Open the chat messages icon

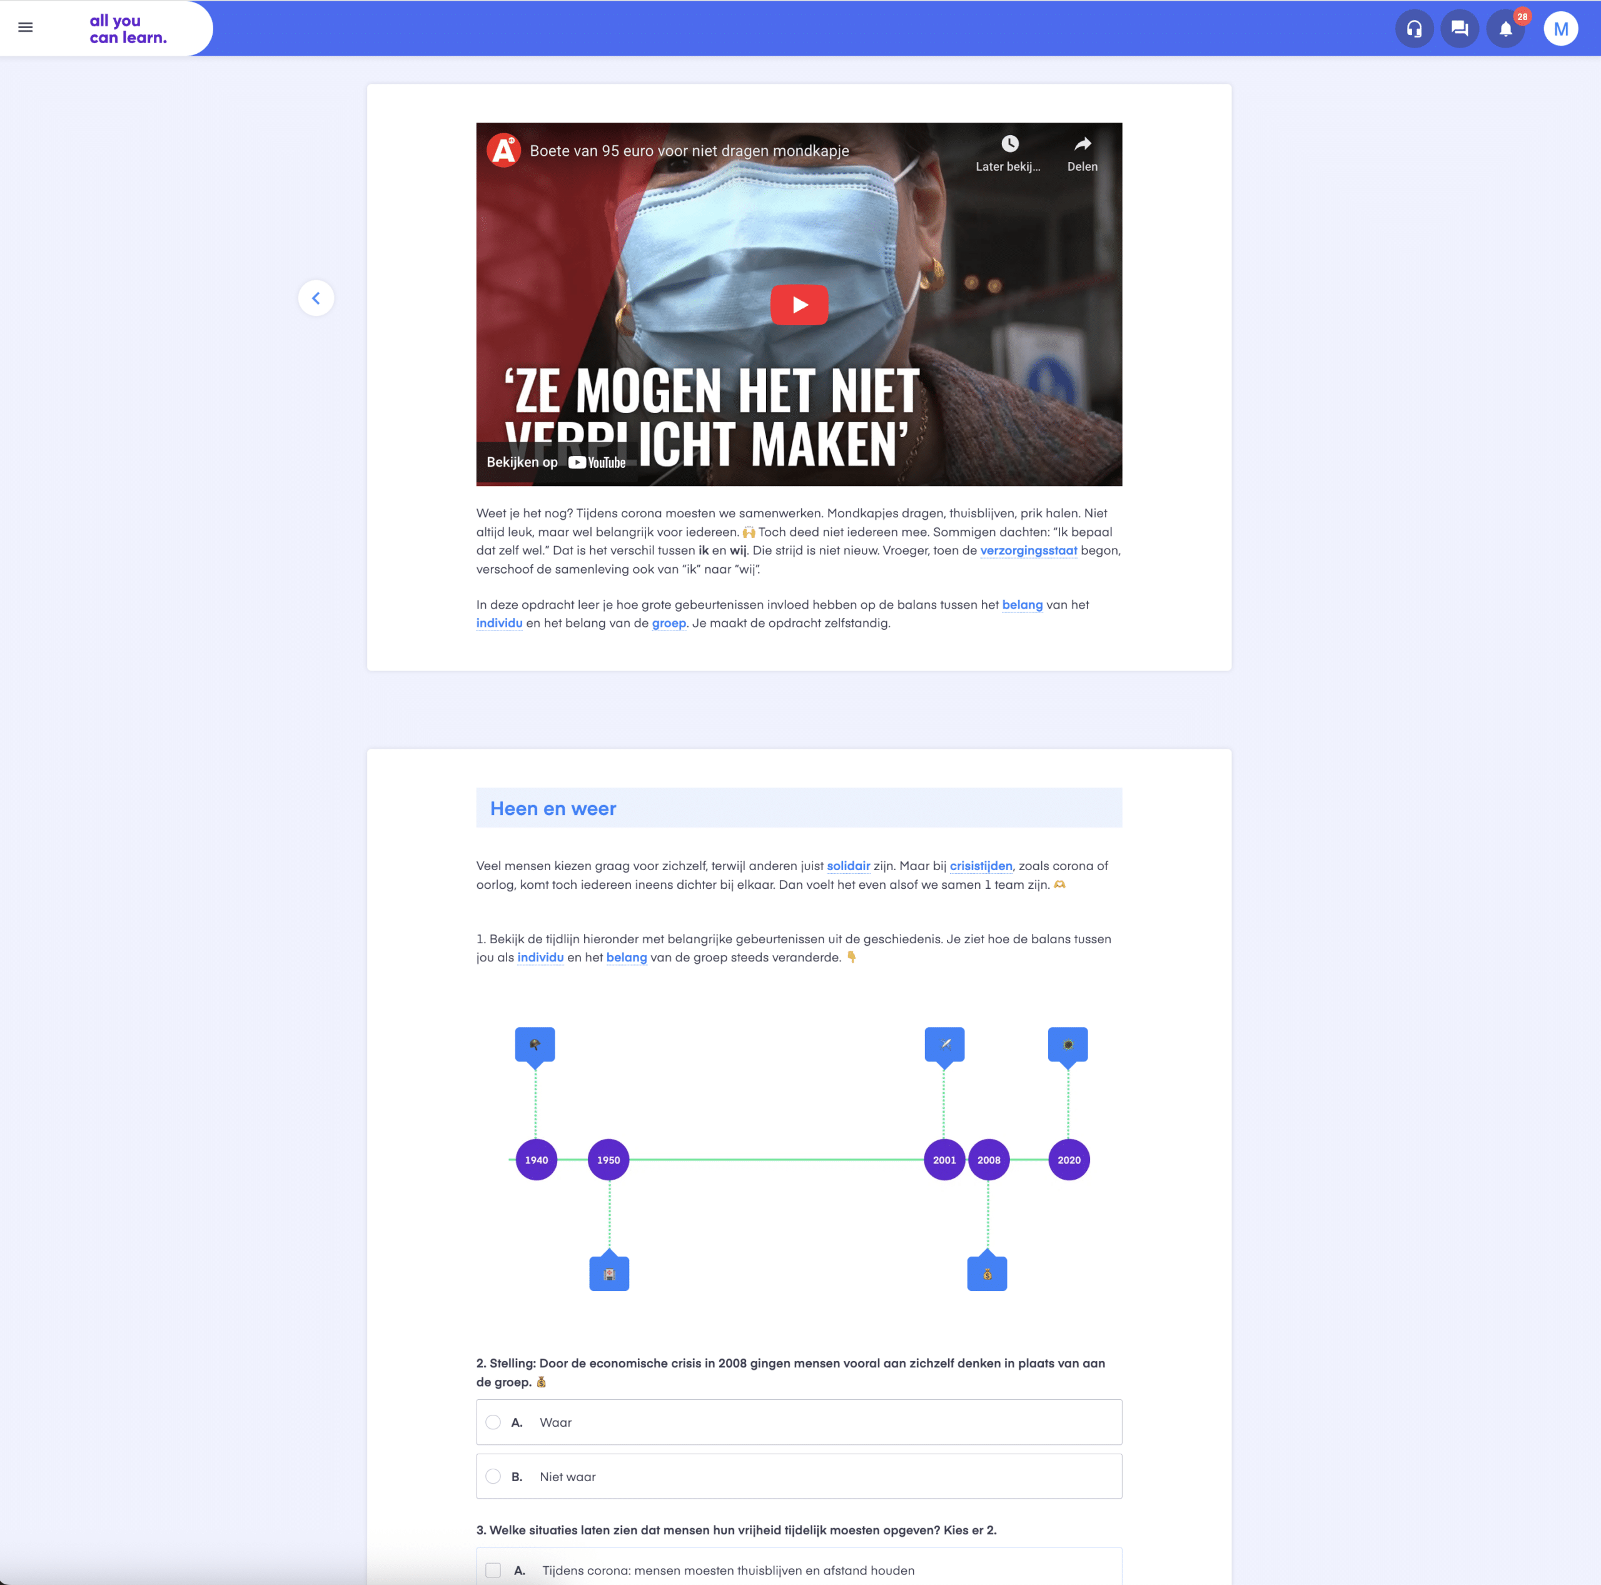[1459, 29]
